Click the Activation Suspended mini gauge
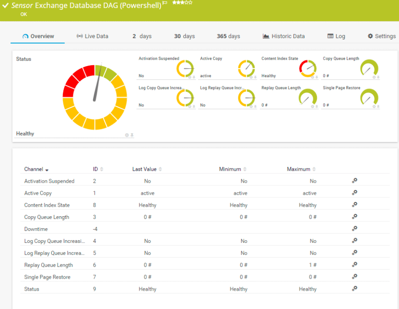Screen dimensions: 399x309 185,69
